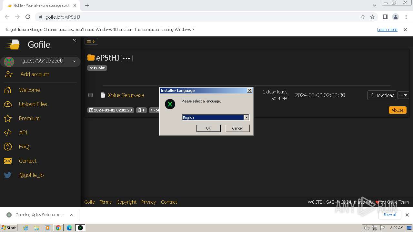The height and width of the screenshot is (232, 413).
Task: Click the FAQ question mark icon
Action: [x=8, y=147]
